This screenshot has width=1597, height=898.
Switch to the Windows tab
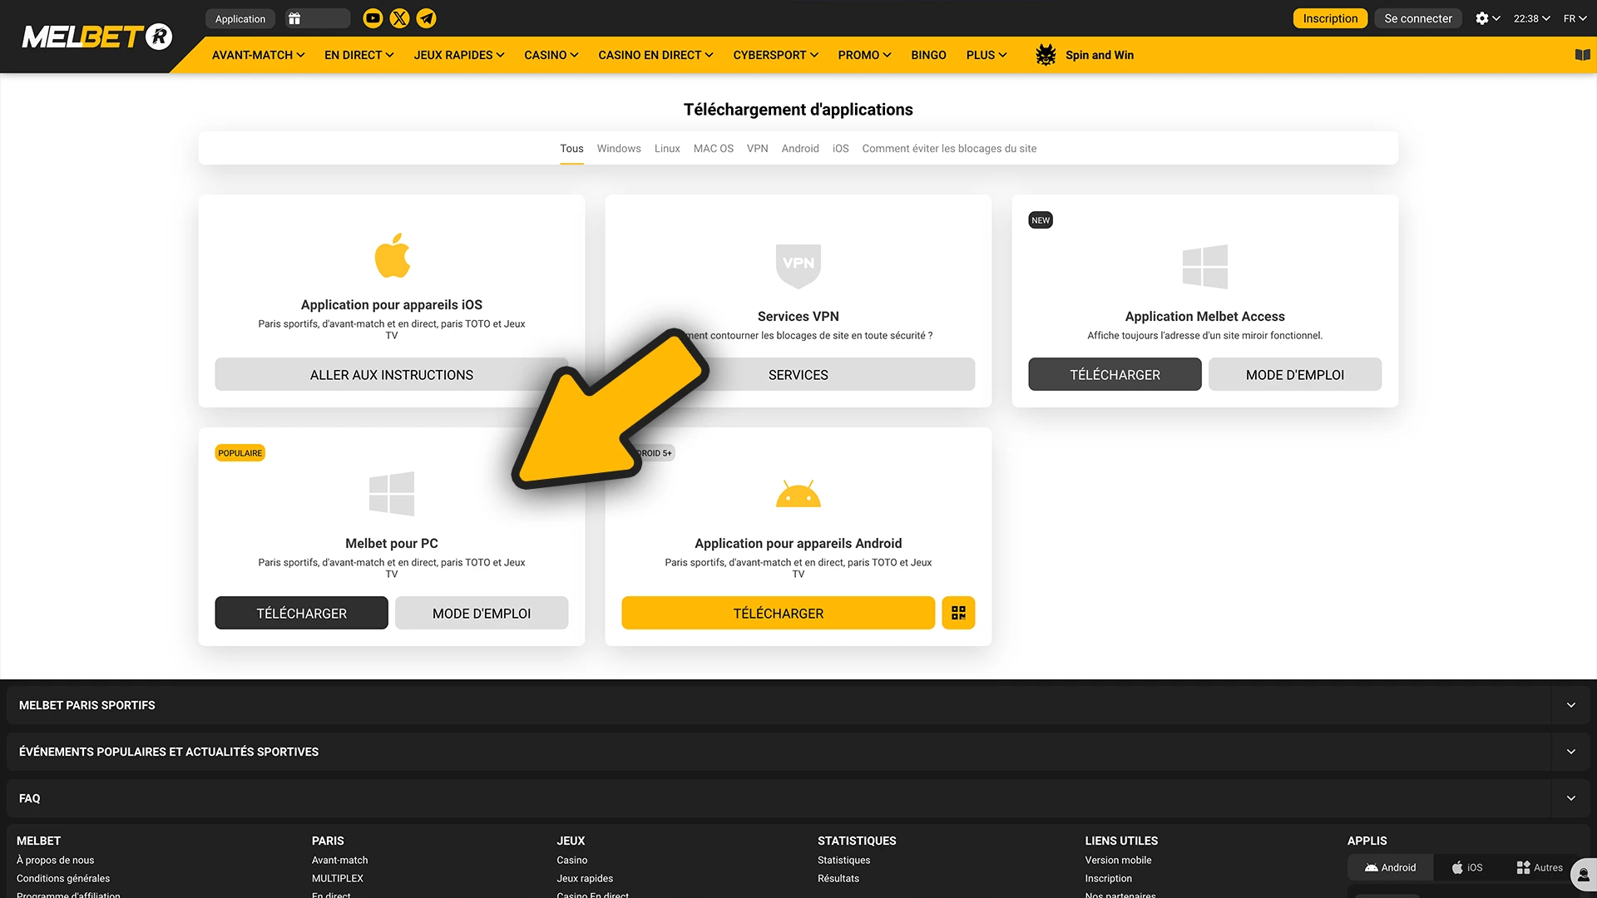coord(619,149)
